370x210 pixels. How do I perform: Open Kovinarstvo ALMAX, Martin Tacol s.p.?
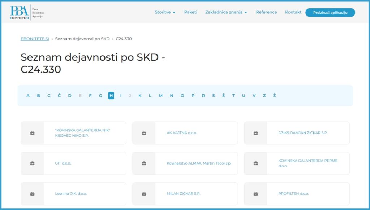click(x=199, y=163)
